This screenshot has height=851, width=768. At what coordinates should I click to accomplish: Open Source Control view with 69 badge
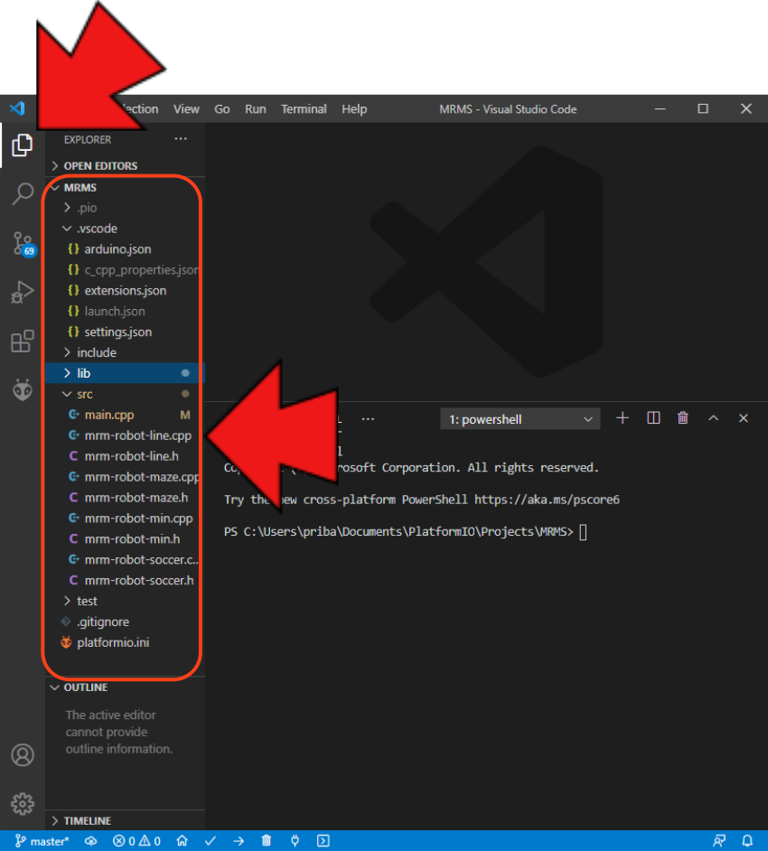point(23,243)
